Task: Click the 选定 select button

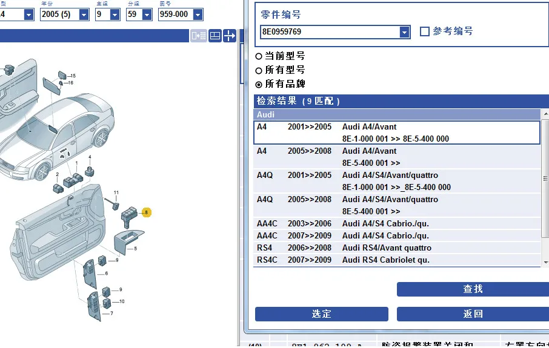Action: point(321,314)
